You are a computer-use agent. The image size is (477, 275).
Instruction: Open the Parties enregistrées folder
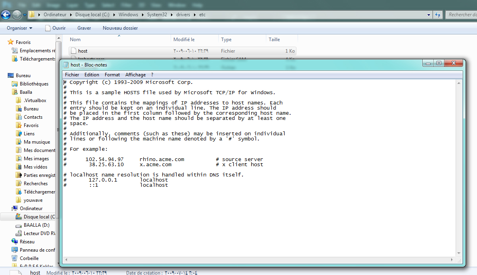pos(36,175)
